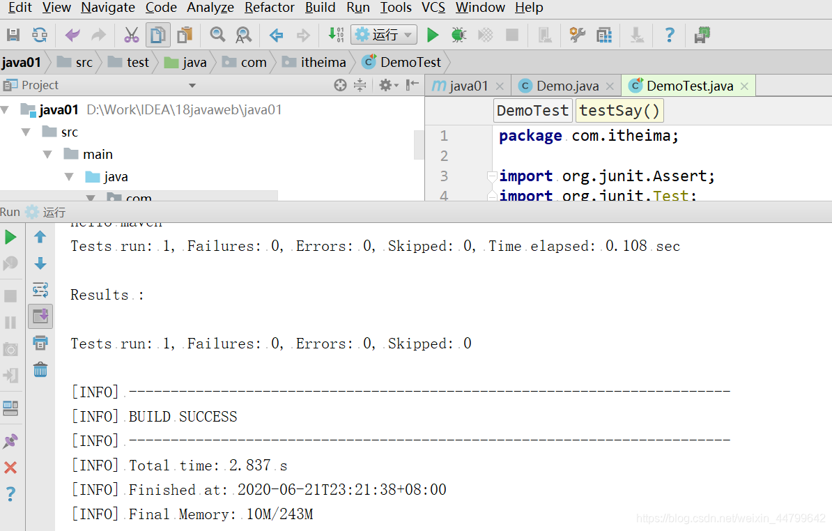Collapse the src tree folder
Screen dimensions: 832x531
click(26, 132)
